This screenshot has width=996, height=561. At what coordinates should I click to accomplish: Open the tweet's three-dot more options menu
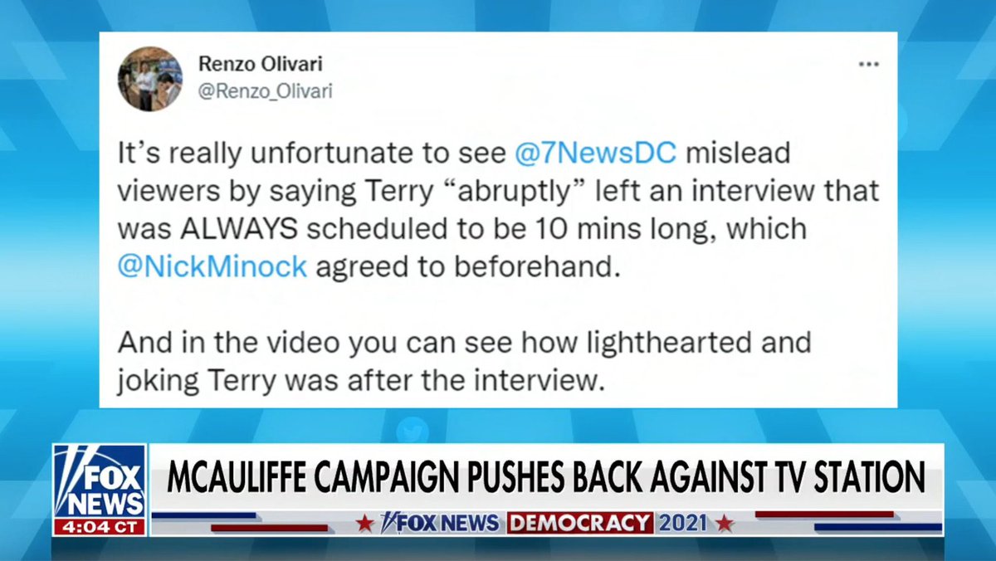(x=867, y=64)
